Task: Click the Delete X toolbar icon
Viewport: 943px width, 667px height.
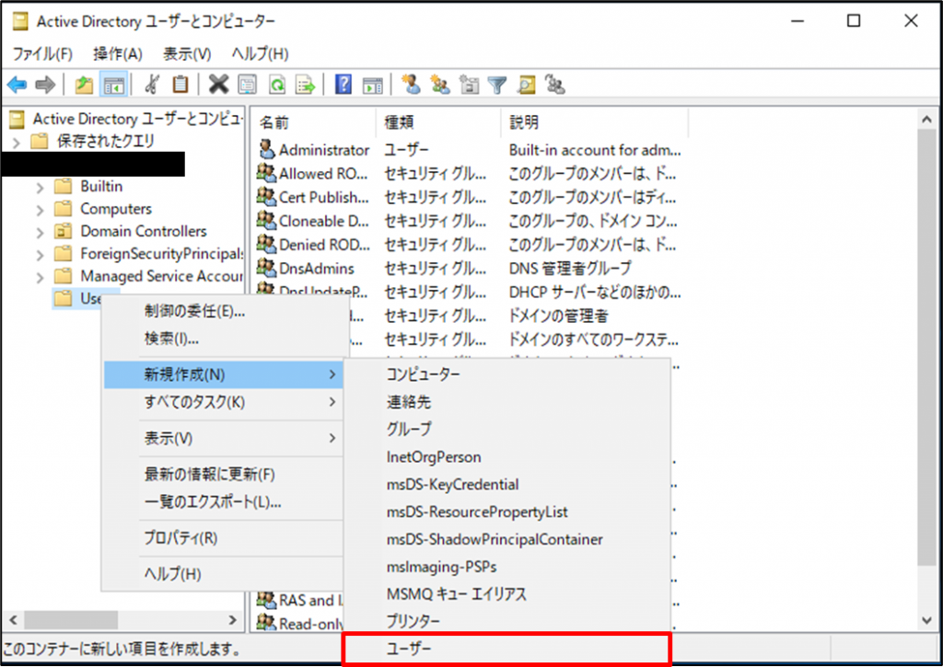Action: point(218,84)
